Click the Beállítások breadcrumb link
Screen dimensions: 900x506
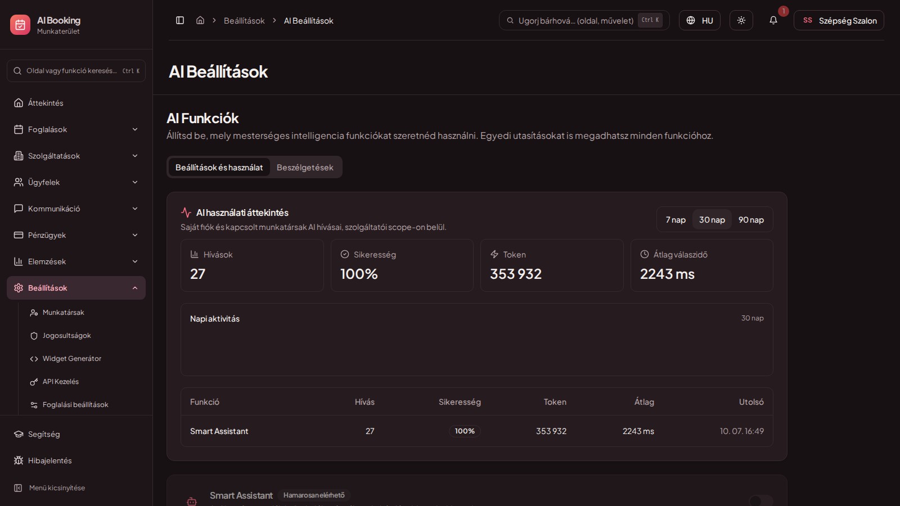[244, 21]
